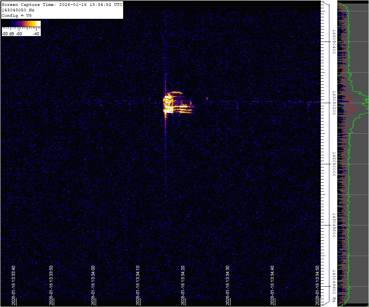369x307 pixels.
Task: Select the 13:34:30 time axis label
Action: click(x=227, y=285)
